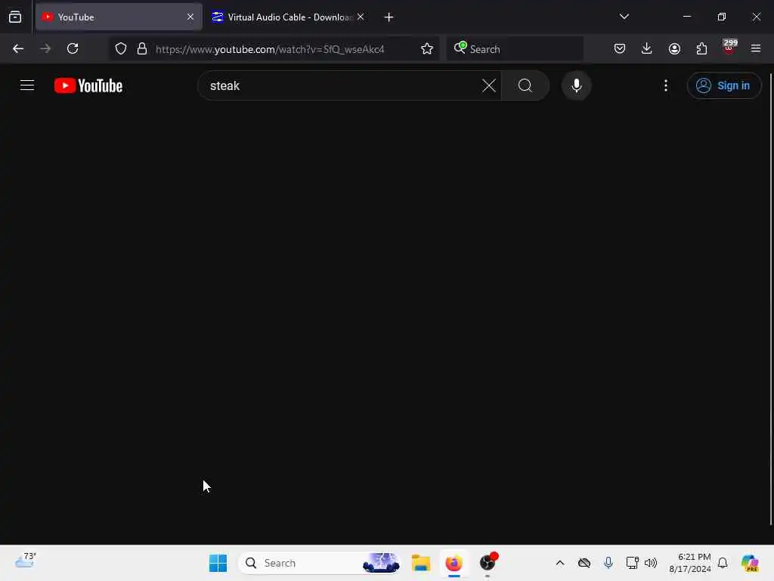Screen dimensions: 774x581
Task: Go back one page in Firefox
Action: tap(18, 48)
